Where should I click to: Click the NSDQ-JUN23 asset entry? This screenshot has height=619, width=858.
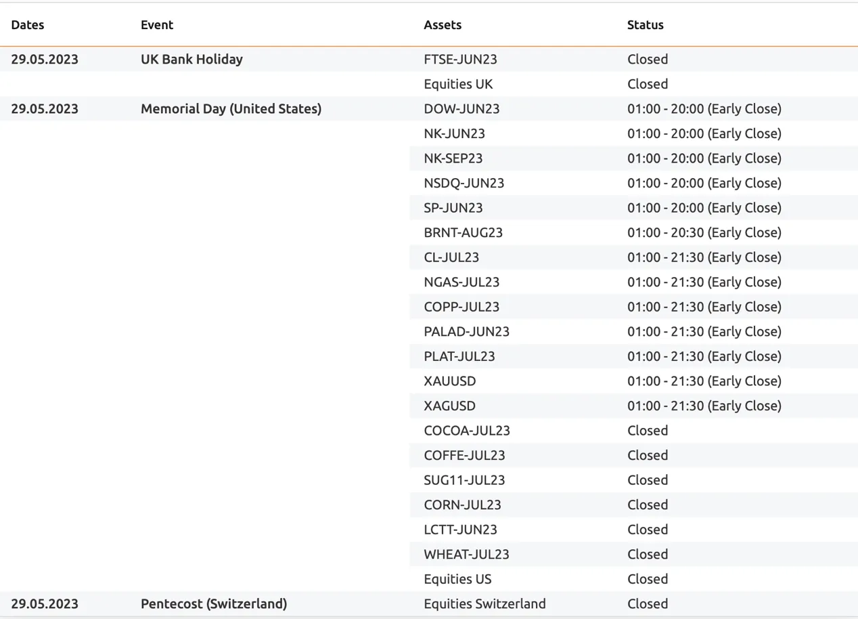coord(464,183)
